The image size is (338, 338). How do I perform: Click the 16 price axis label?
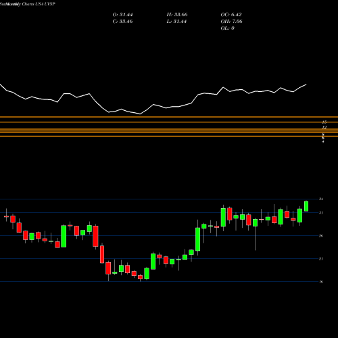point(321,282)
